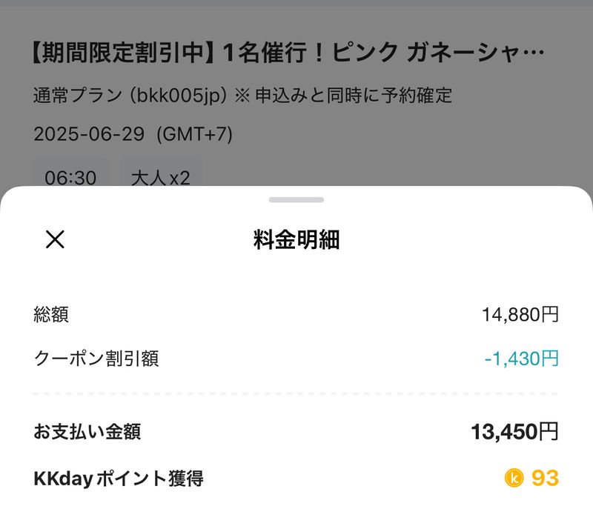Click the date 2025-06-29 (GMT+7)
The image size is (593, 509).
click(x=133, y=134)
